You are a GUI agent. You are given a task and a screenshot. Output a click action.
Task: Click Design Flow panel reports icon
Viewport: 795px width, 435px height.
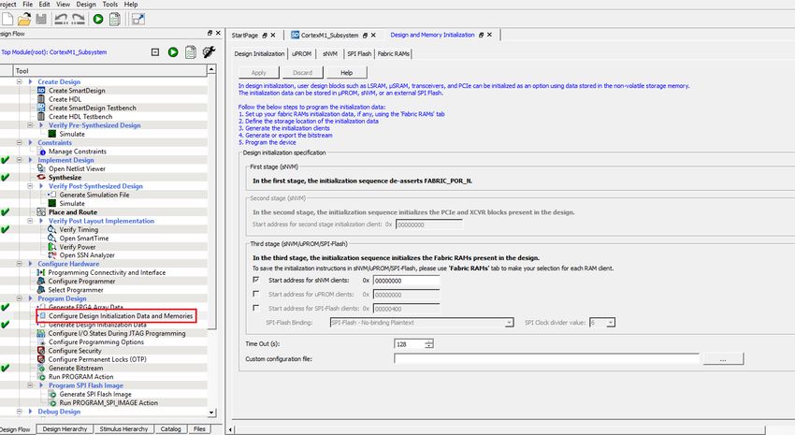pos(191,52)
